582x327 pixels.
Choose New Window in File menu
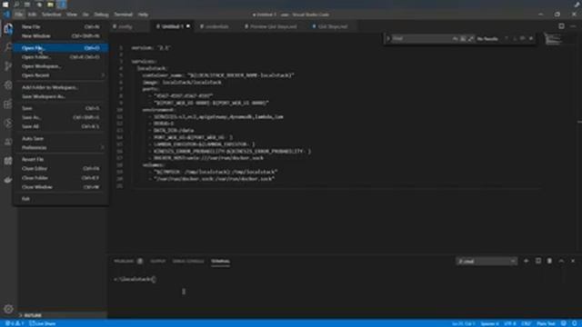(61, 36)
